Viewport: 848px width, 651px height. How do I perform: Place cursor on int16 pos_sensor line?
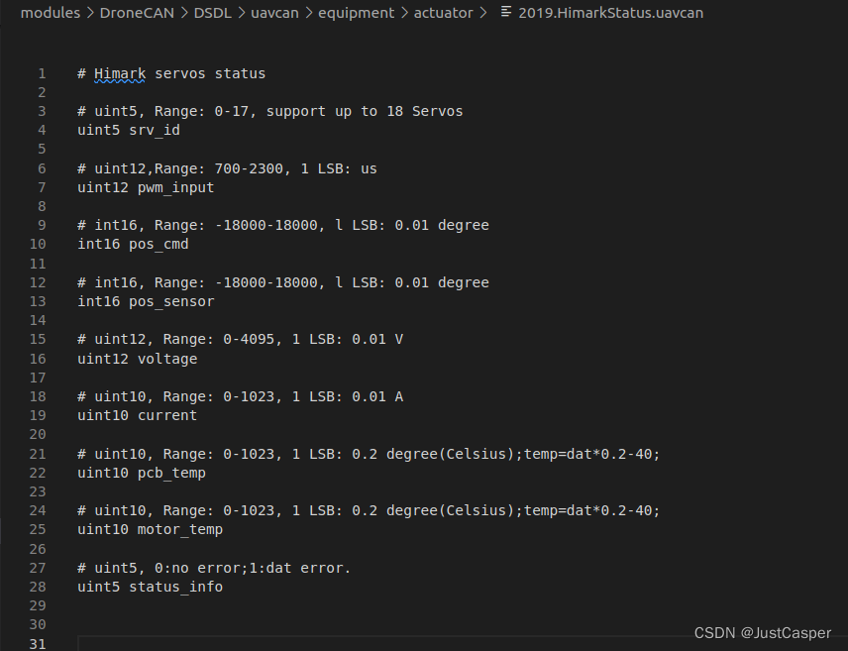coord(146,301)
